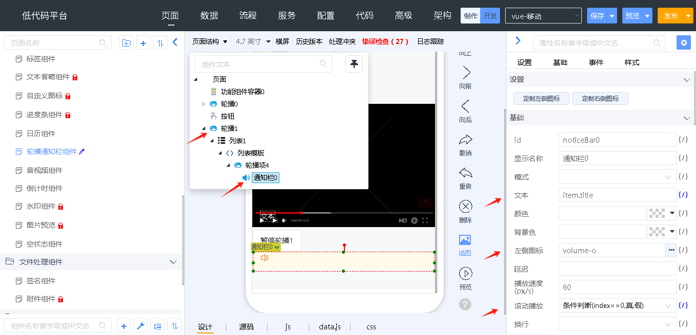Switch to the data.js bottom tab
The height and width of the screenshot is (335, 696).
[330, 327]
